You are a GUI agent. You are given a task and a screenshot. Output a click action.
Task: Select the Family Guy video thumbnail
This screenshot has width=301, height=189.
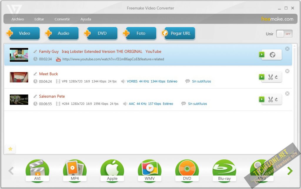point(19,55)
